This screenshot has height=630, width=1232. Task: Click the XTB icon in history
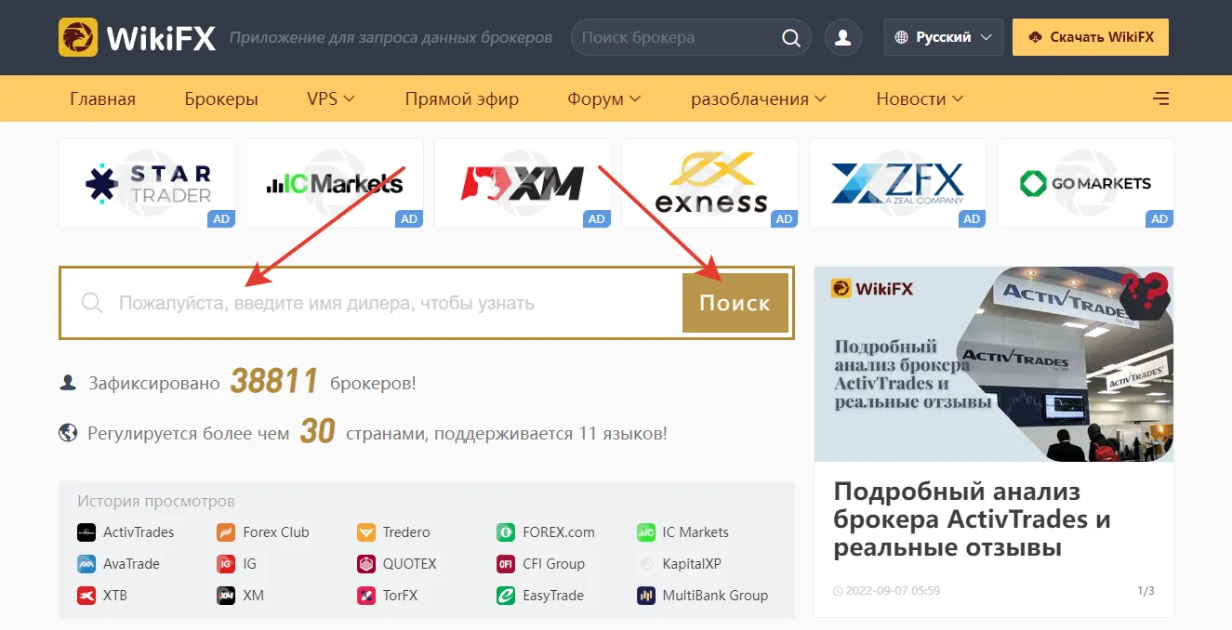(x=86, y=596)
